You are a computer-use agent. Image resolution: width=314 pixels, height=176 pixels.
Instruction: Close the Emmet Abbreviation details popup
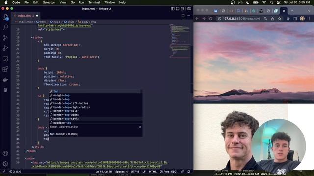(140, 127)
